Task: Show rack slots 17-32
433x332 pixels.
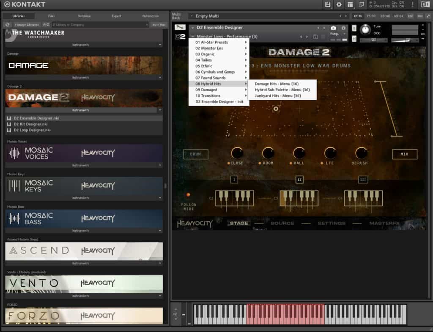Action: (x=371, y=16)
